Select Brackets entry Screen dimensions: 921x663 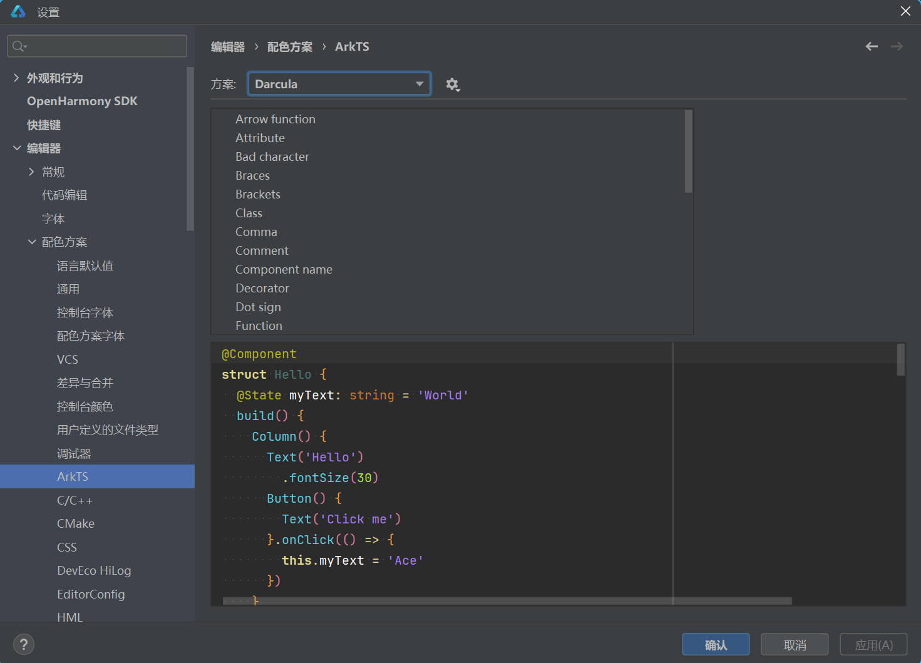click(258, 194)
